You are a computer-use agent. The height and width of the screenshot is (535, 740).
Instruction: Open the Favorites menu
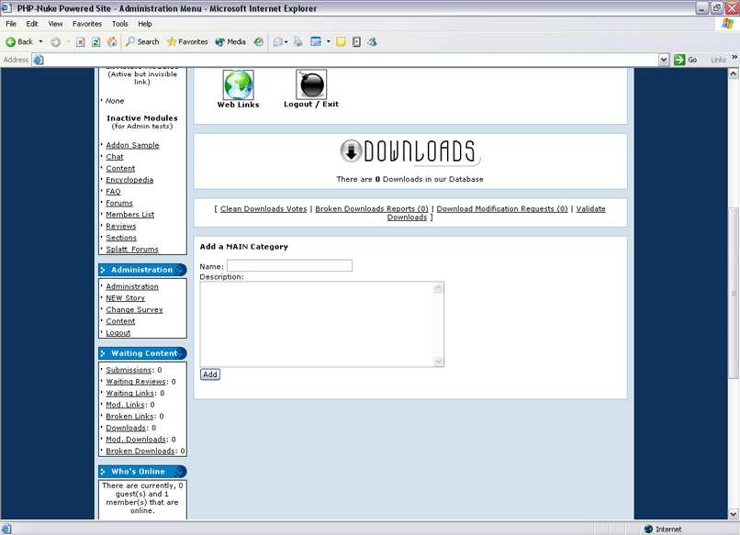pos(87,24)
